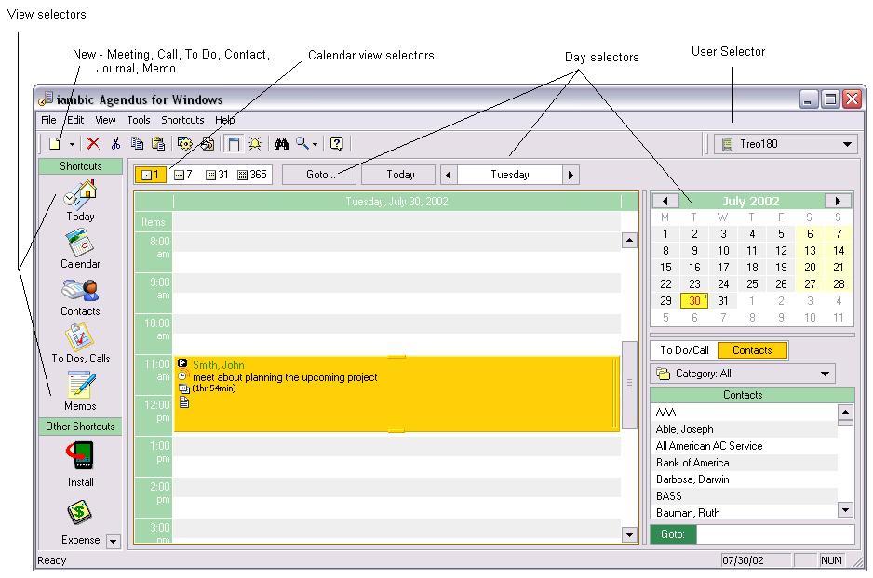Click the alarm clock icon on the meeting
The image size is (873, 578).
[183, 376]
